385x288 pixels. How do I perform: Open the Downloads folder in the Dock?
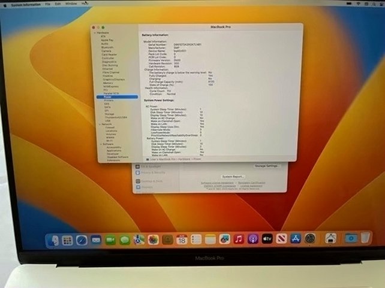351,238
